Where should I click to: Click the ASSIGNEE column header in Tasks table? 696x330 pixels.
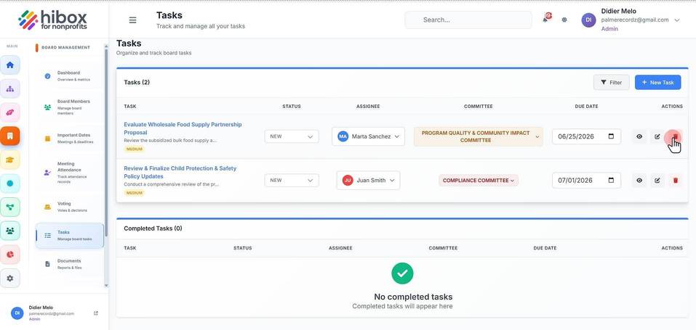click(x=368, y=107)
